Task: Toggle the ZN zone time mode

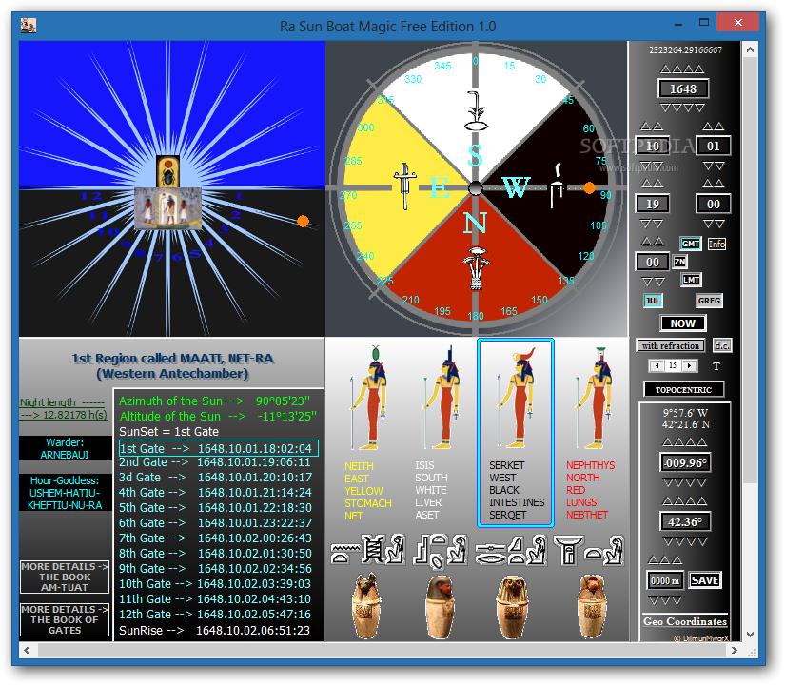Action: pyautogui.click(x=679, y=262)
